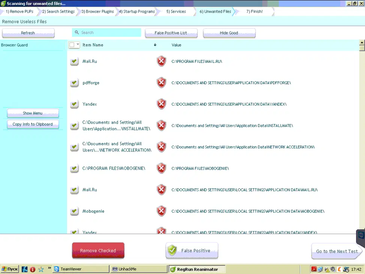The height and width of the screenshot is (274, 365).
Task: Click the Hide Good button
Action: click(229, 33)
